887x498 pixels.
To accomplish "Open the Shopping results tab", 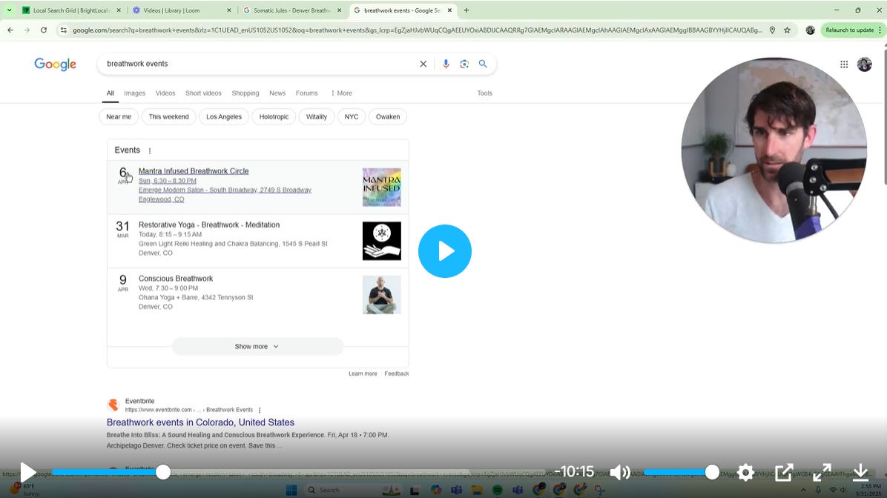I will click(245, 93).
